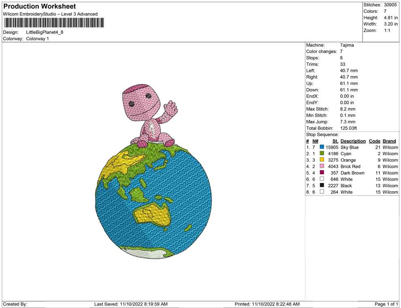The width and height of the screenshot is (401, 308).
Task: Click the Brand column header
Action: pyautogui.click(x=389, y=141)
